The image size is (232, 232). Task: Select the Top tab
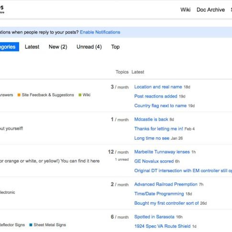tap(115, 47)
